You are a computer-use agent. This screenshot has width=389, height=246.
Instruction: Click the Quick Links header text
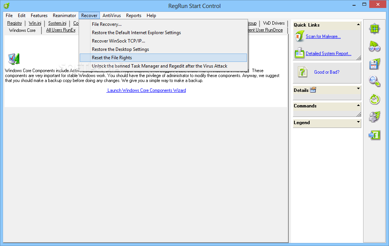coord(307,25)
